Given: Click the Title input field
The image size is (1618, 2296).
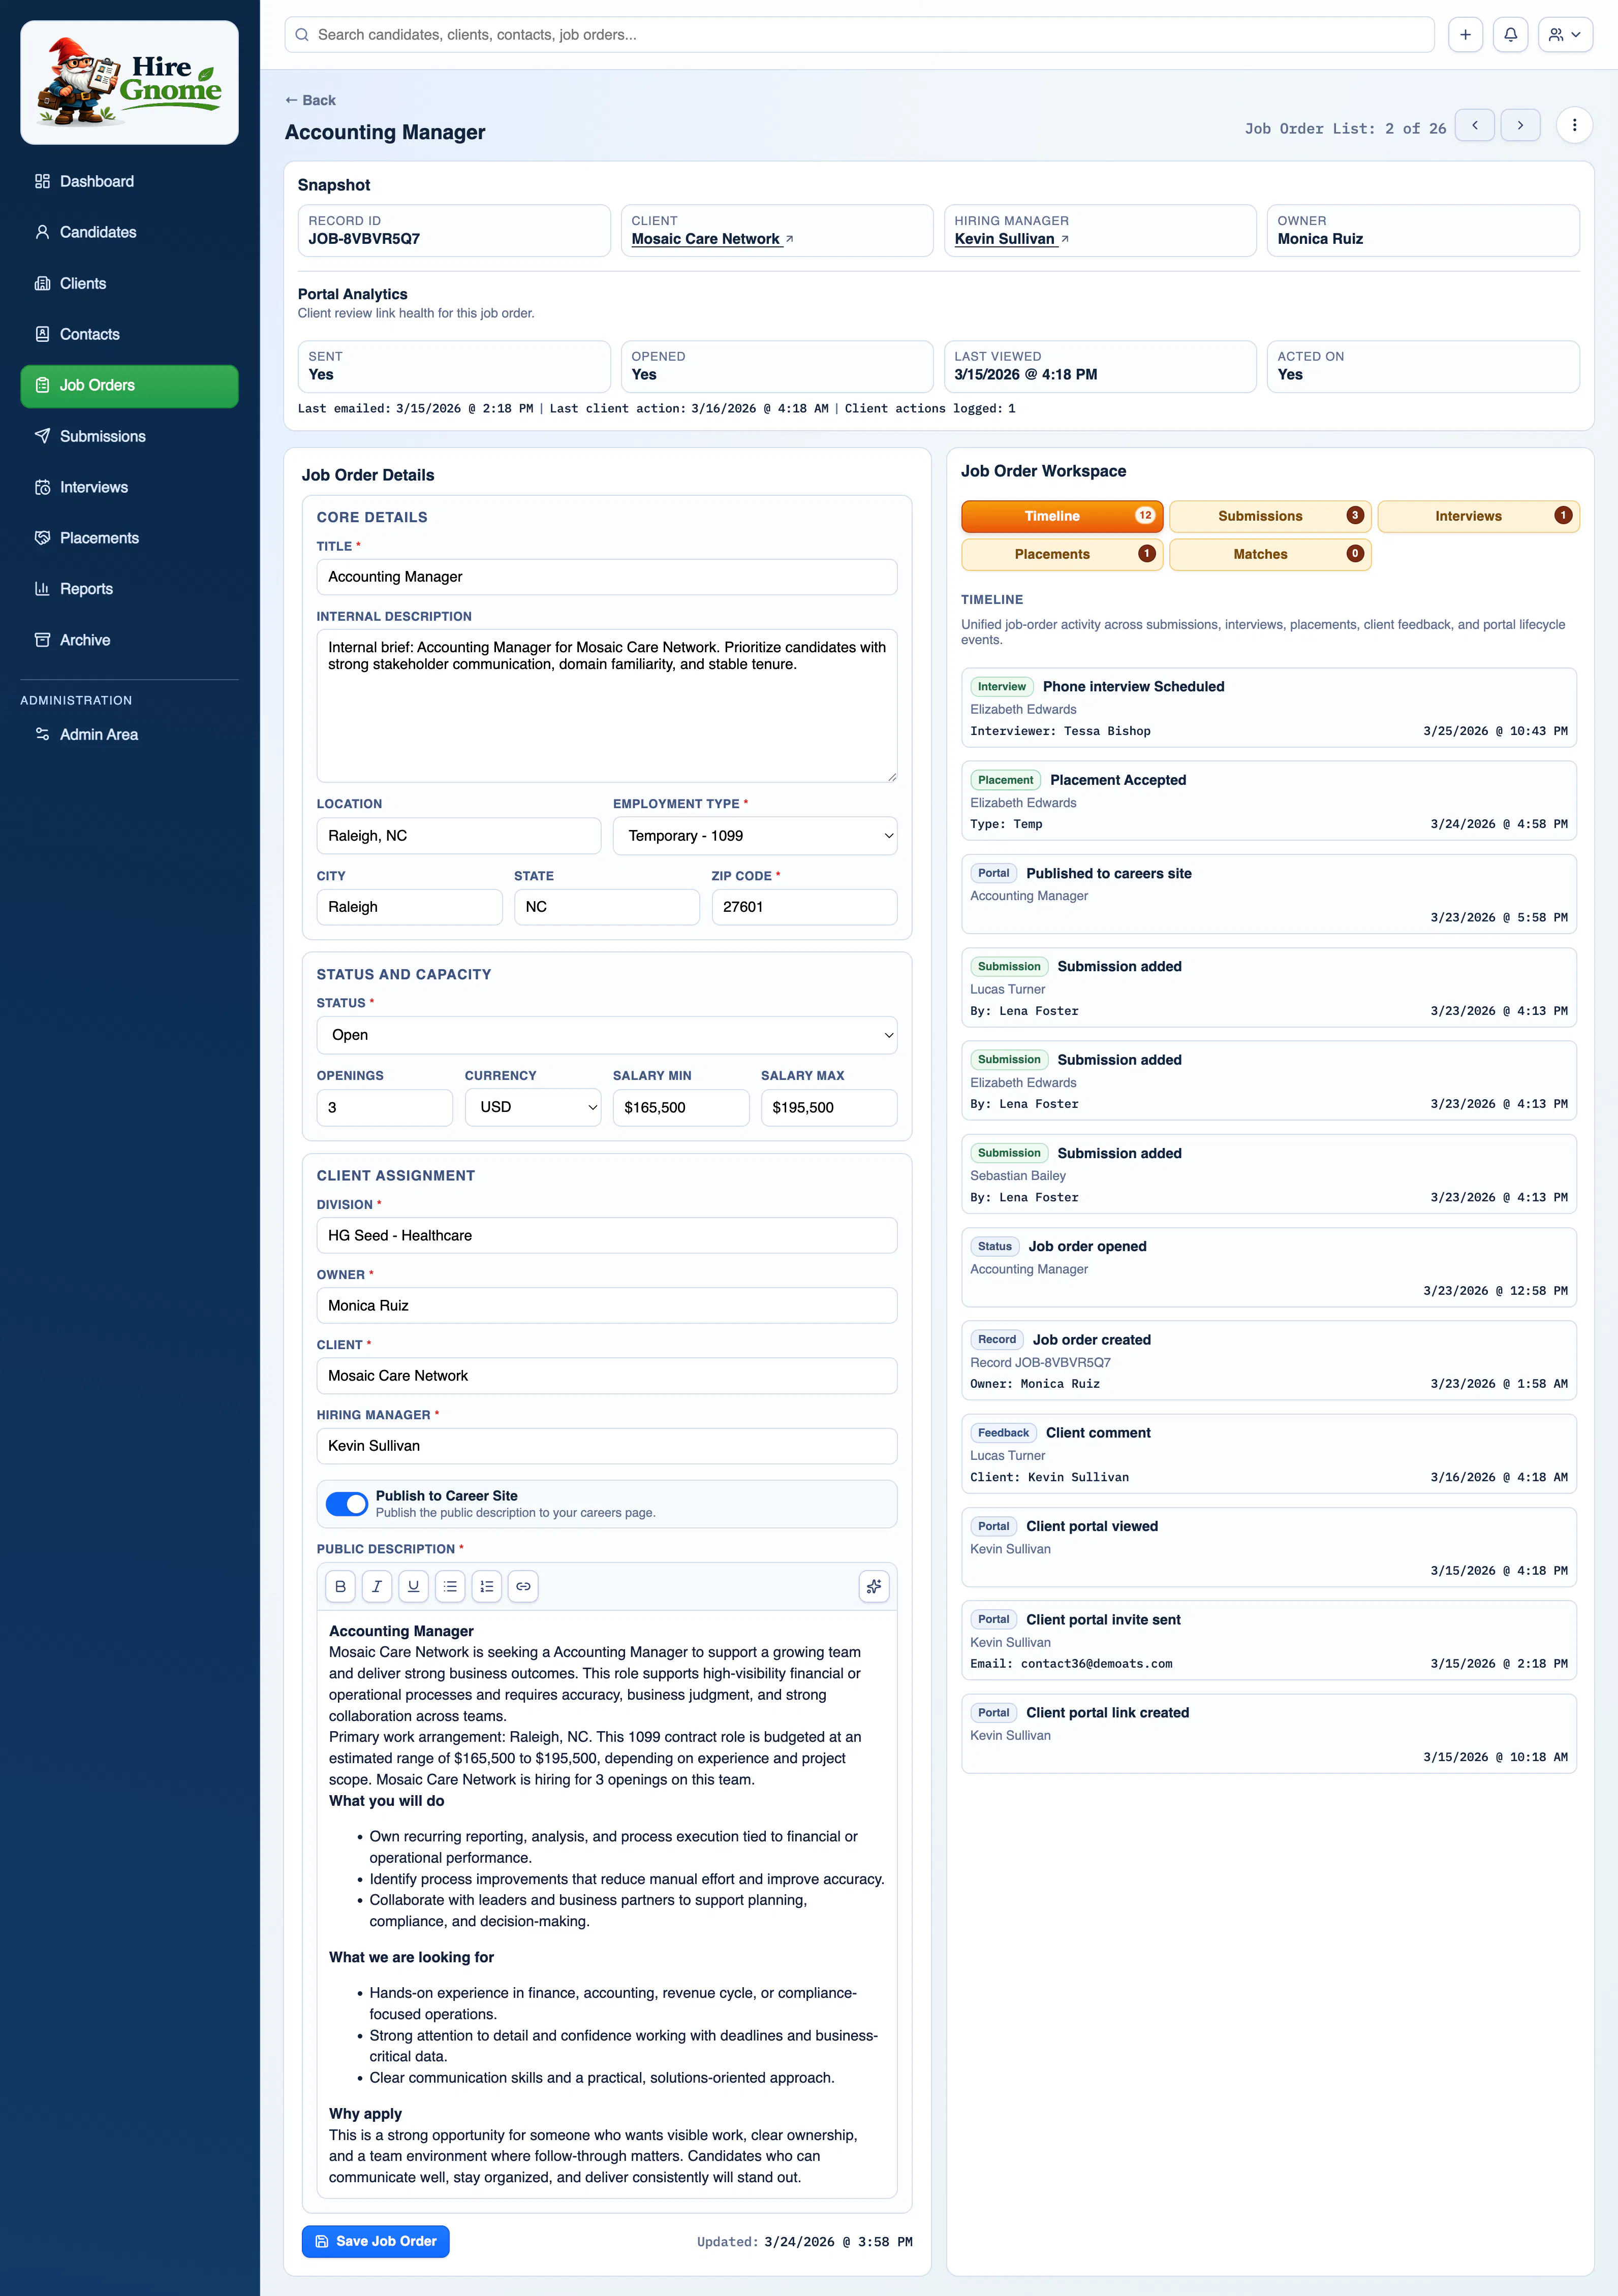Looking at the screenshot, I should click(x=606, y=577).
